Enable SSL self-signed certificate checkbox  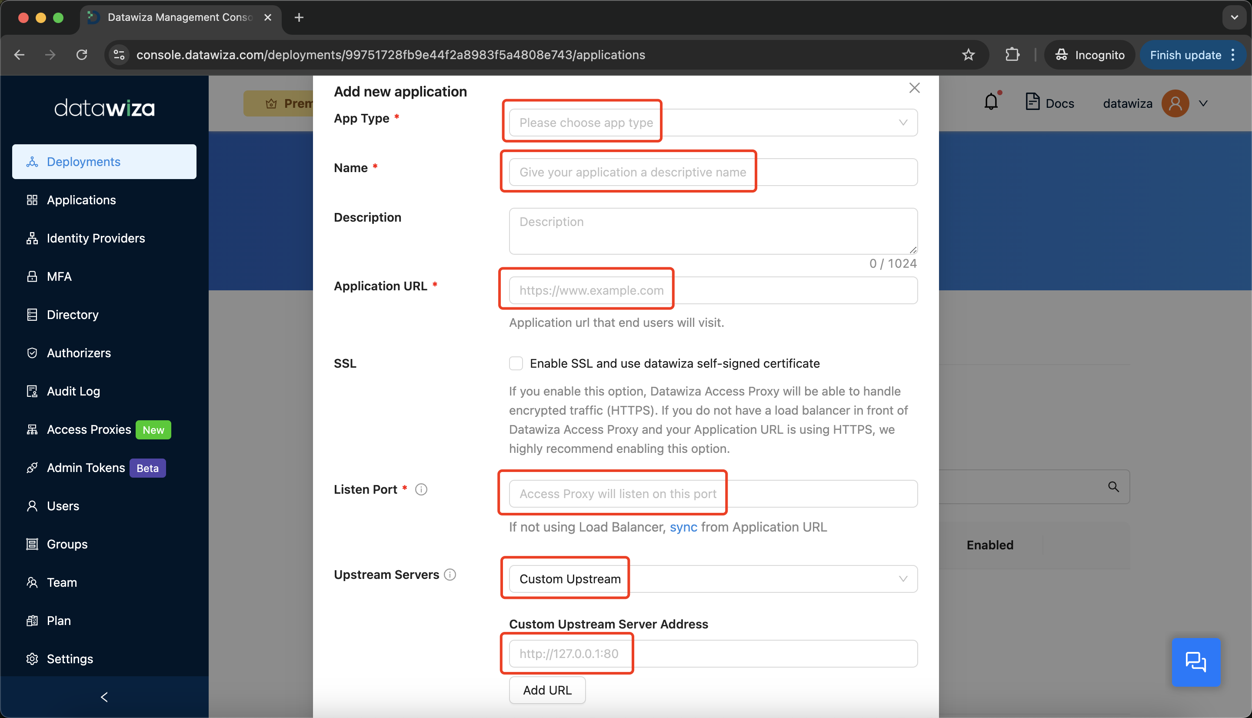(516, 363)
